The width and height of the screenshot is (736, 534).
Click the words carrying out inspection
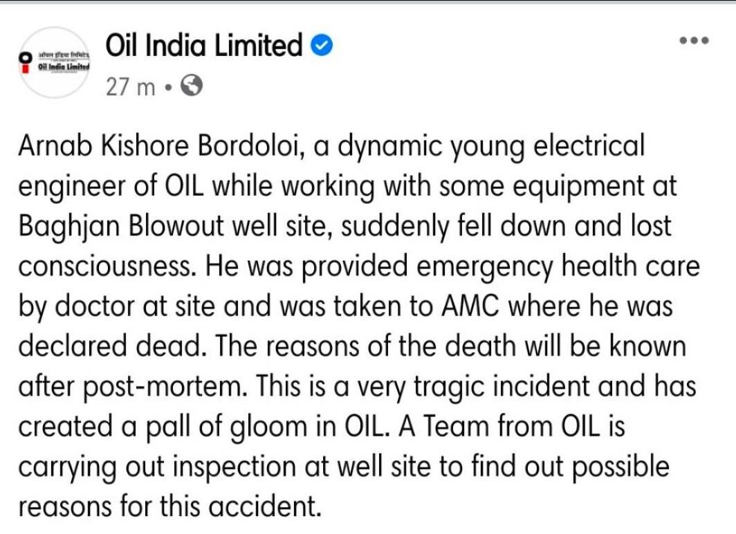click(x=157, y=468)
